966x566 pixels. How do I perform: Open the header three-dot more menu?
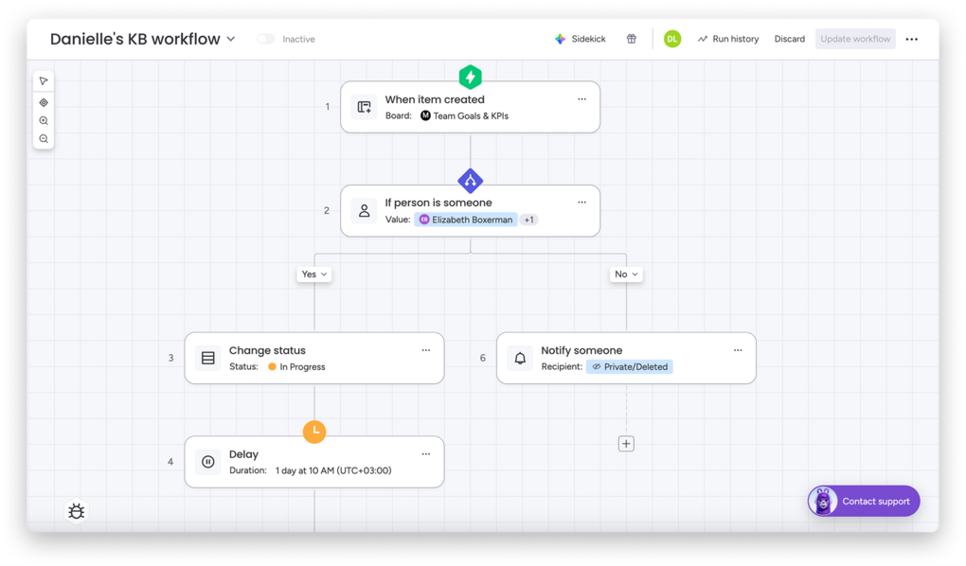tap(912, 40)
